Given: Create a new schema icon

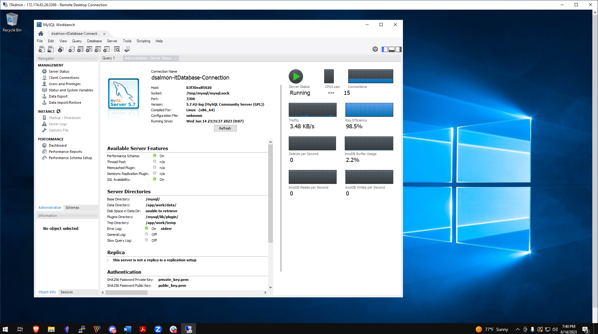Looking at the screenshot, I should pyautogui.click(x=72, y=49).
